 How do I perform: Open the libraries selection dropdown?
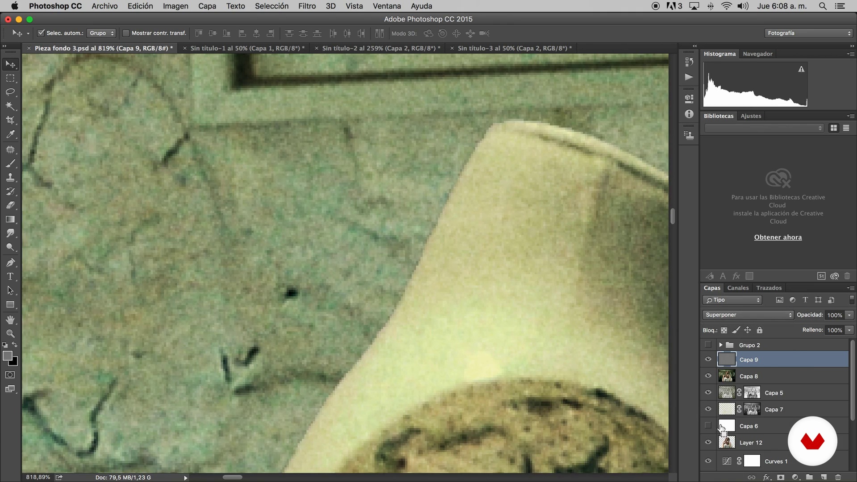pos(764,128)
